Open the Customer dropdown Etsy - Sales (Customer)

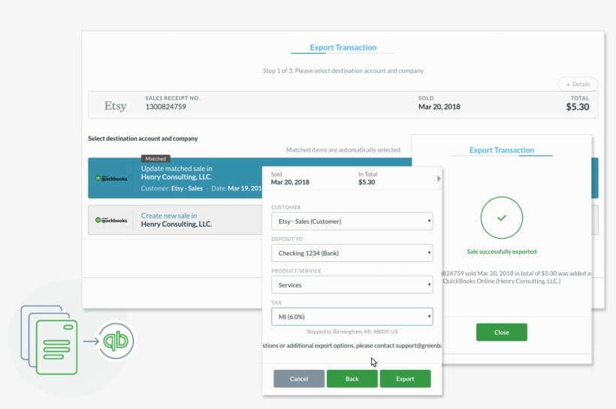pyautogui.click(x=352, y=221)
